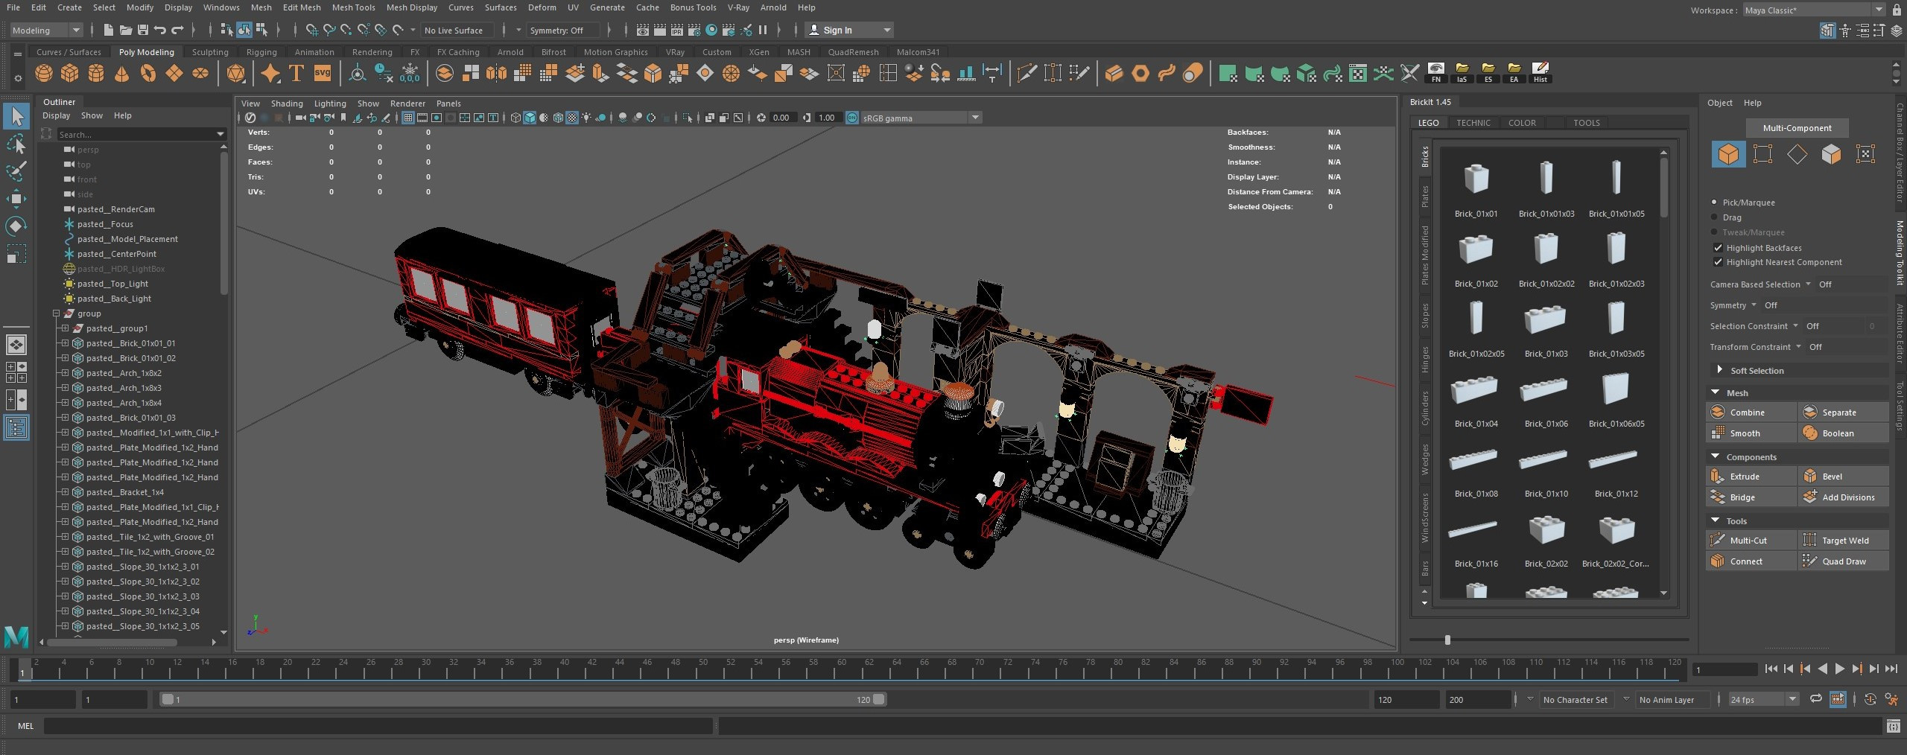Select Tweak/Marquee option
1907x755 pixels.
coord(1715,232)
